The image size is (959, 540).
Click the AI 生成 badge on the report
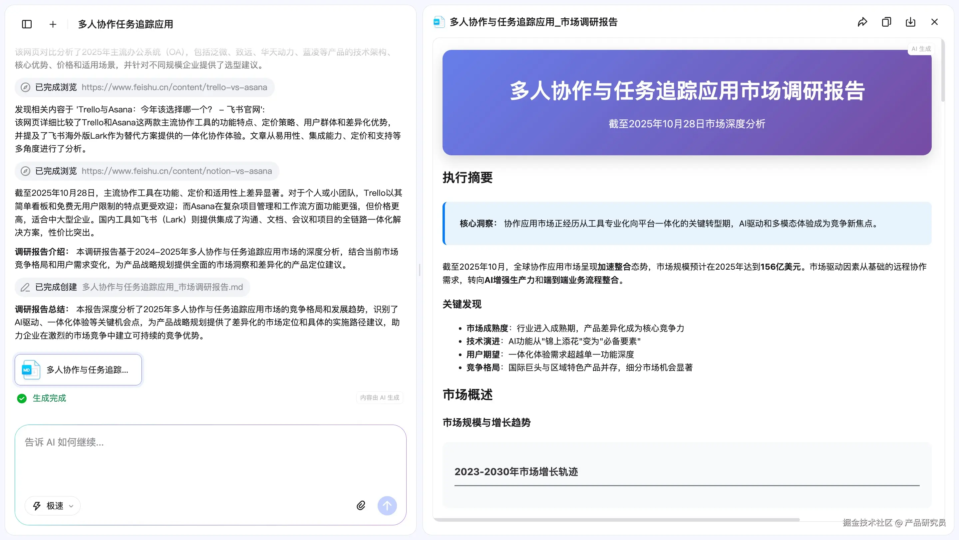click(x=921, y=49)
